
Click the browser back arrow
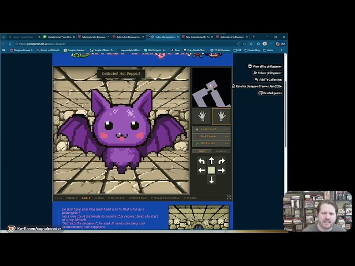tap(4, 44)
